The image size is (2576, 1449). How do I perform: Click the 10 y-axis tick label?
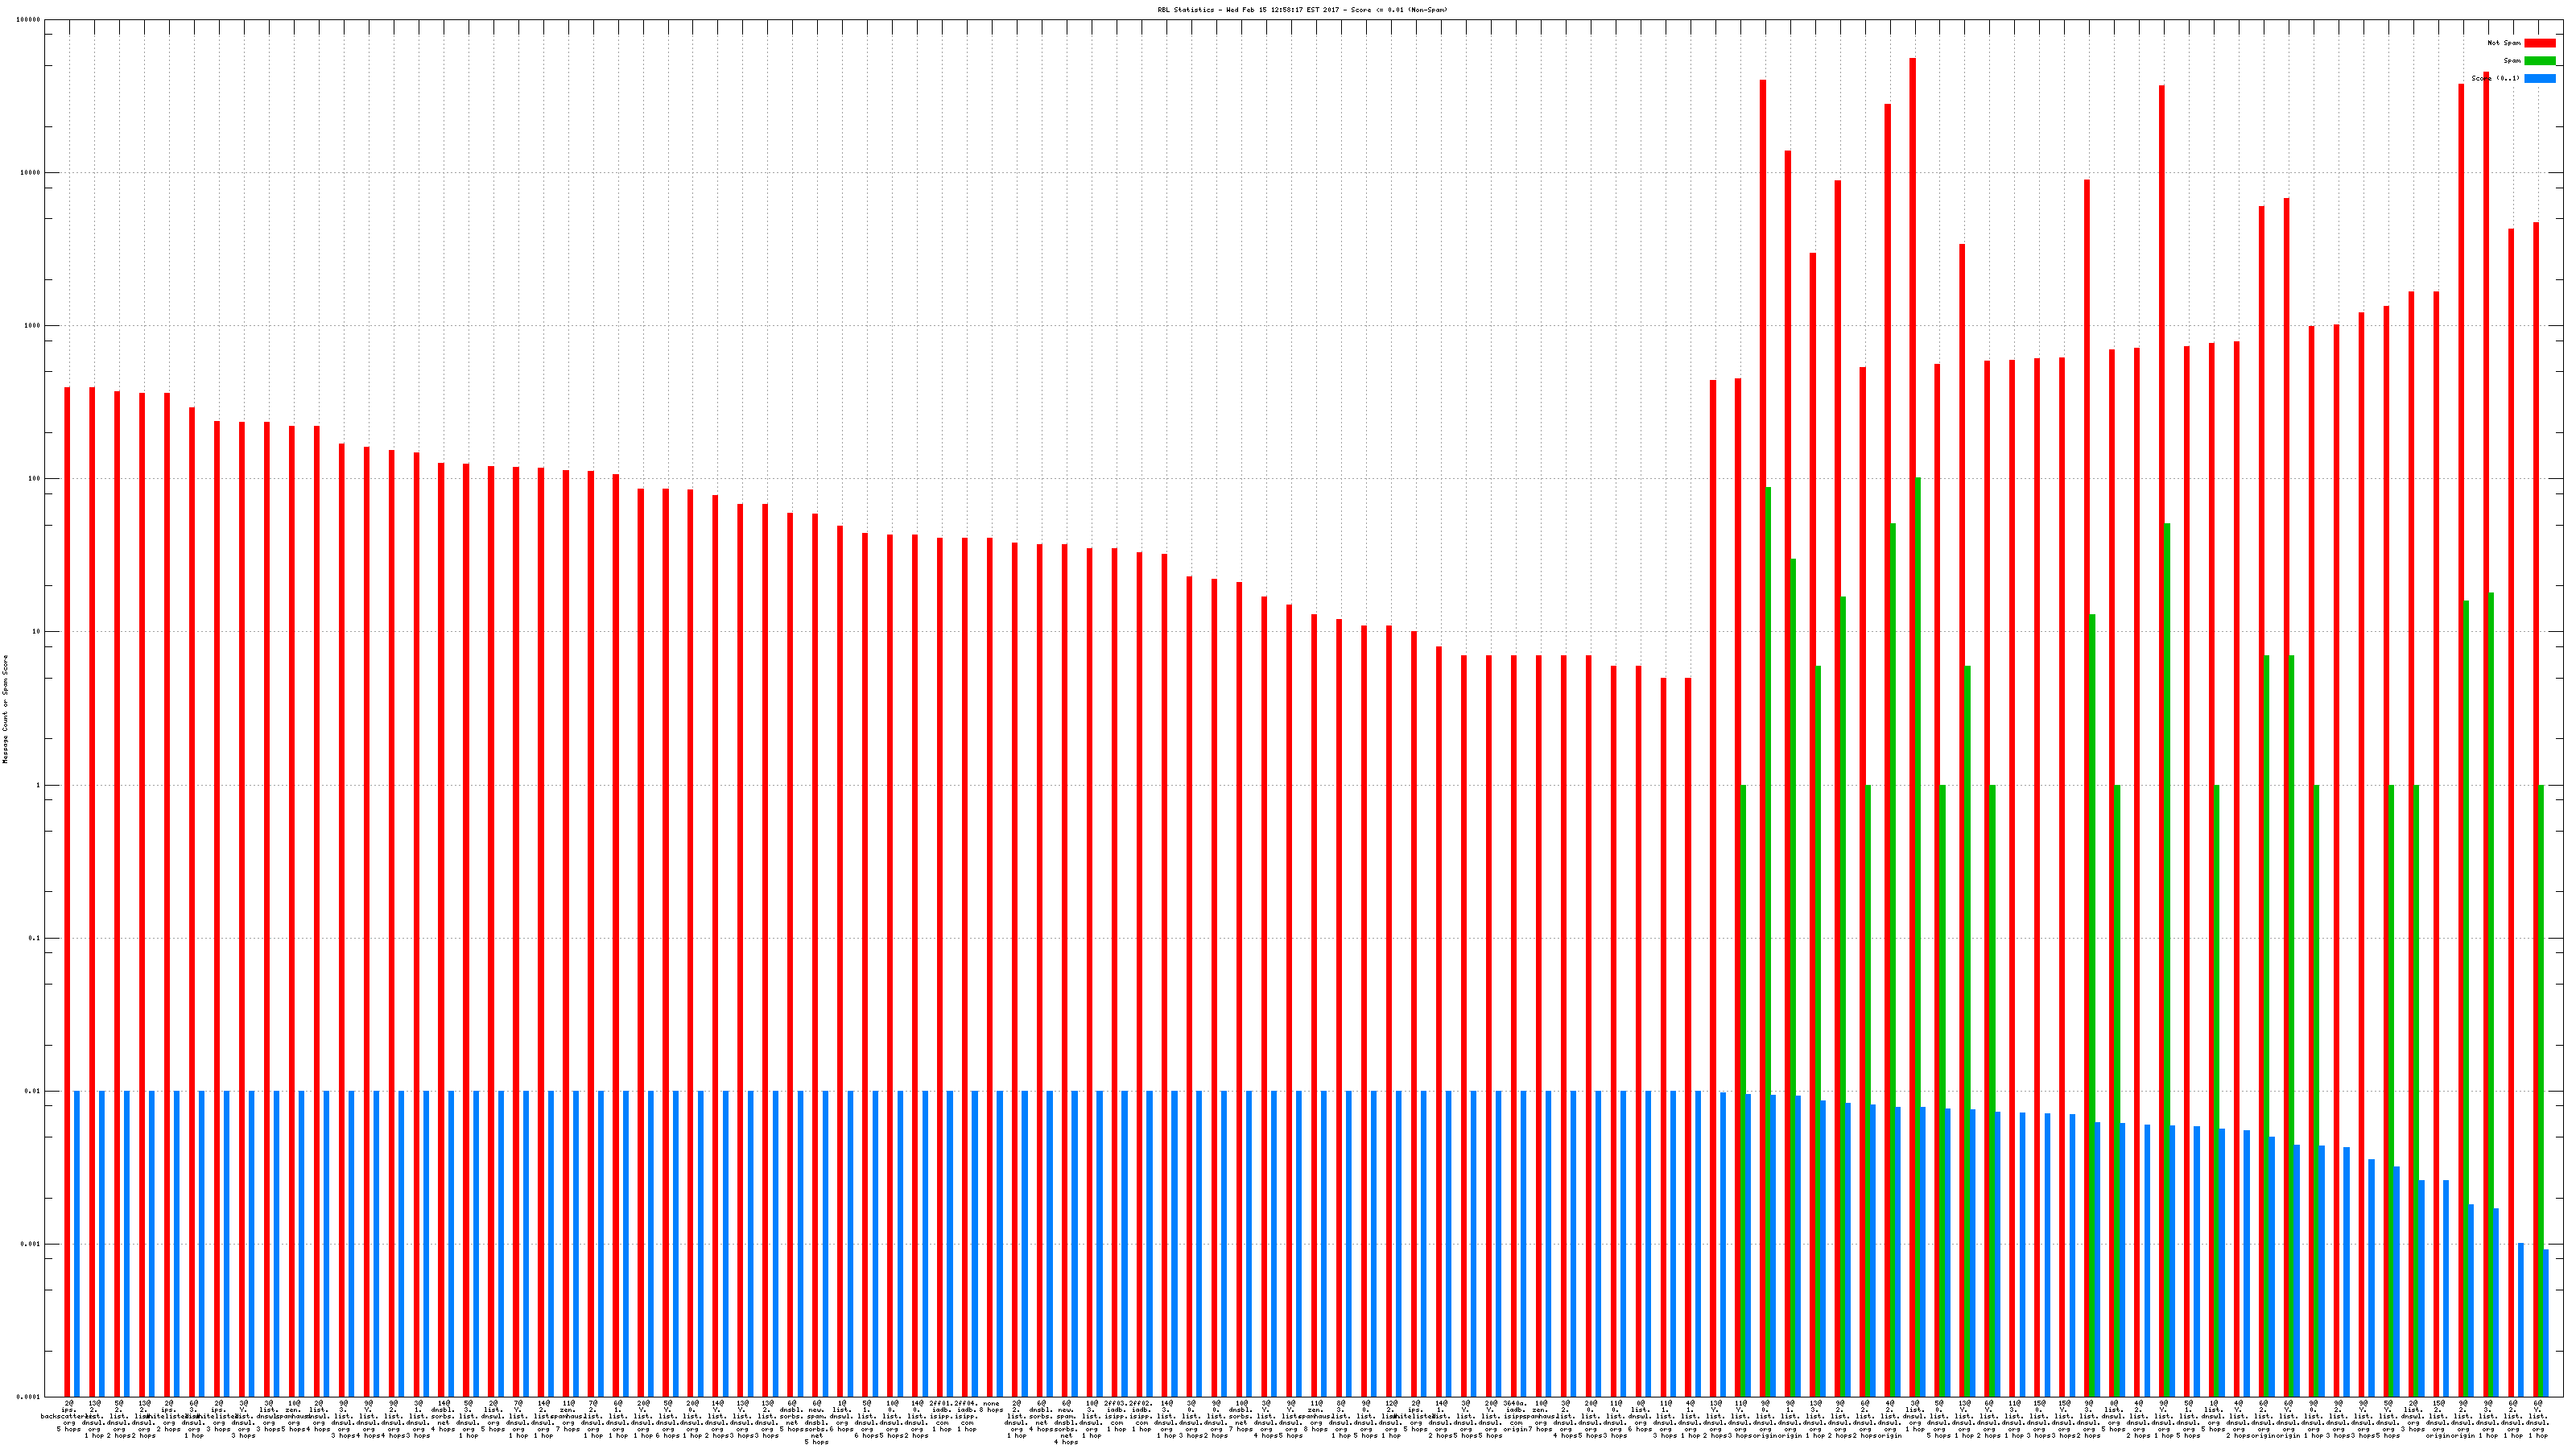(37, 632)
